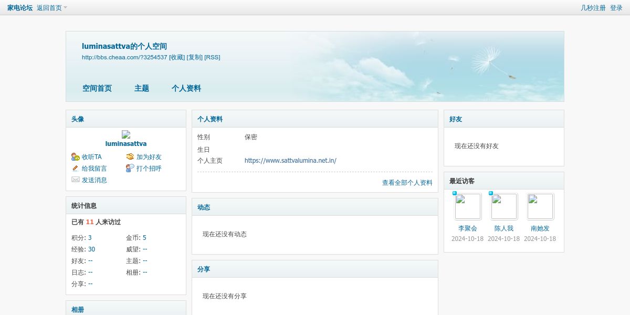
Task: Click 登录 login link
Action: 616,8
